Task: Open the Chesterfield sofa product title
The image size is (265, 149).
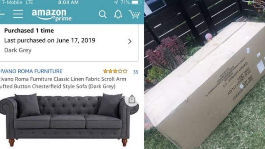Action: pyautogui.click(x=63, y=82)
